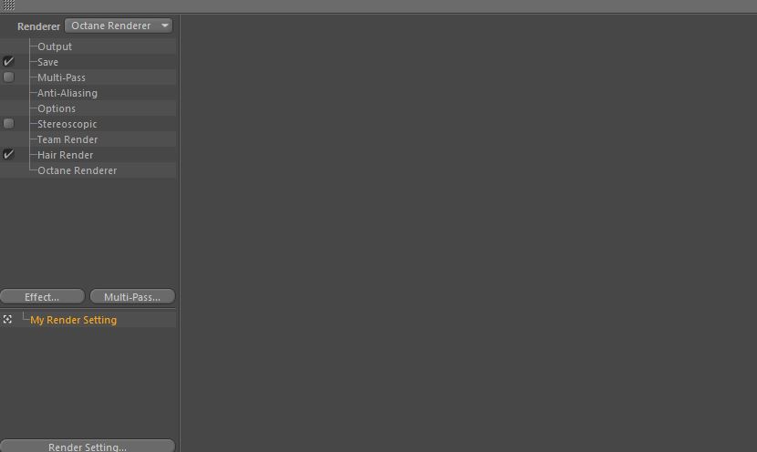Click the Render Setting... button
Viewport: 757px width, 452px height.
88,447
